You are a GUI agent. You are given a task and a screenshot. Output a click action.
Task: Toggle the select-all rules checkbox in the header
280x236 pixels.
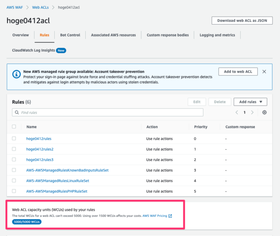[14, 127]
